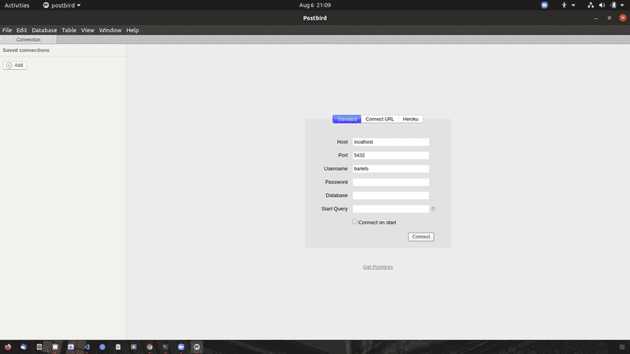Open Chrome browser from the taskbar
The height and width of the screenshot is (354, 630).
click(150, 347)
